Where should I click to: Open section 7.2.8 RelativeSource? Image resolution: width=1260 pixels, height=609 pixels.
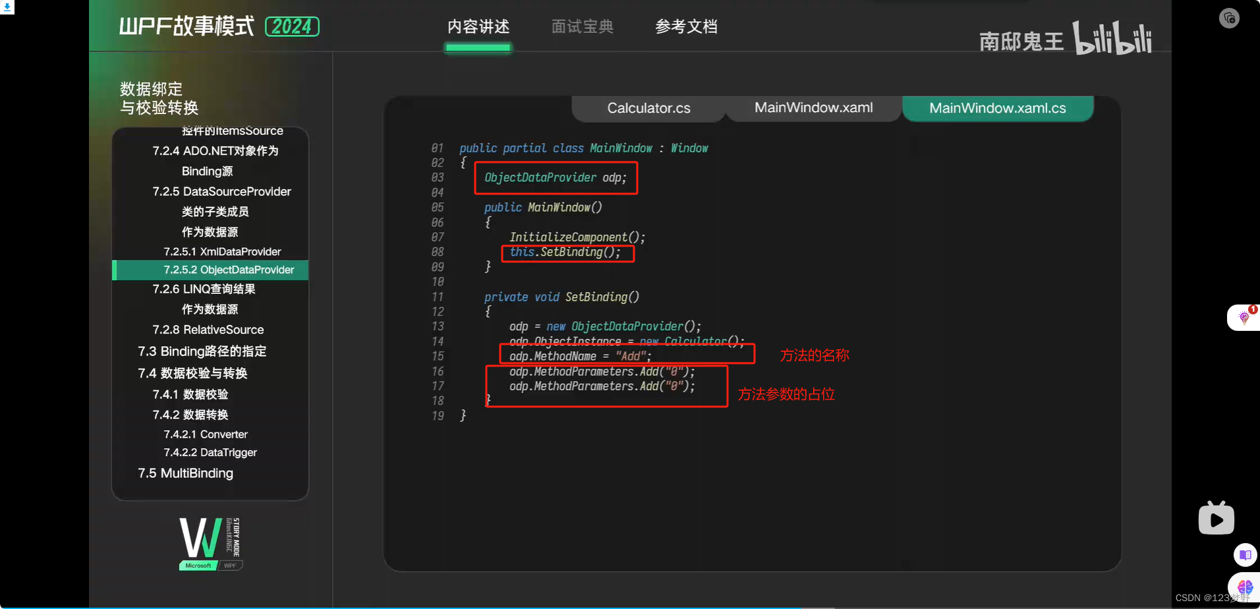[208, 330]
